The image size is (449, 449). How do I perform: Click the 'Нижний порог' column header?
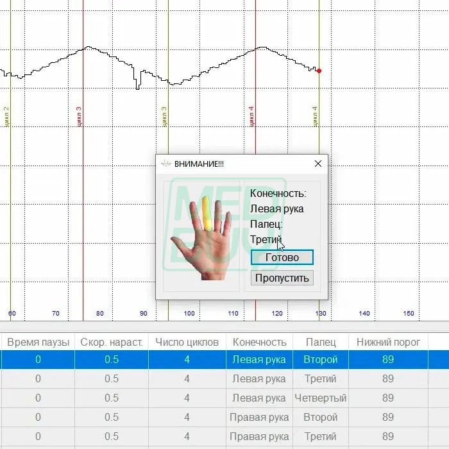(x=388, y=342)
